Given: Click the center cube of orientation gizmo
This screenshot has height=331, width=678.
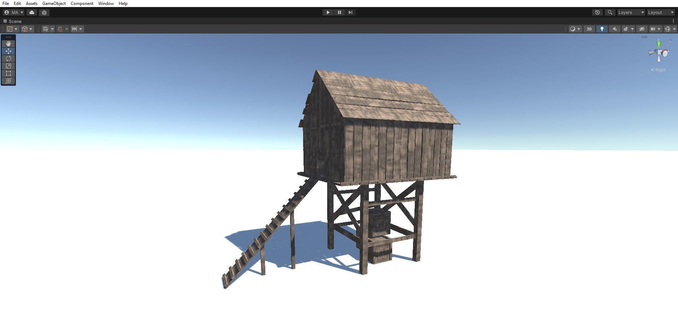Looking at the screenshot, I should (x=659, y=52).
